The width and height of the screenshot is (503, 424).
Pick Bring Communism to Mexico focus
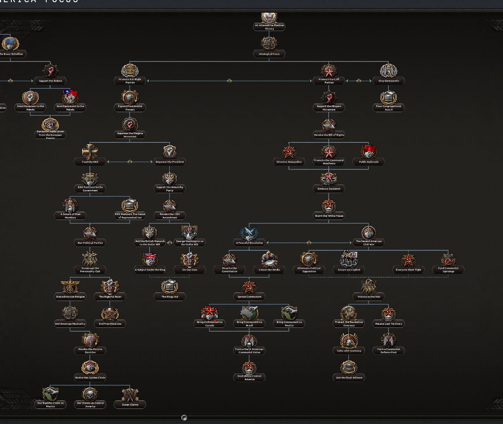tap(289, 317)
